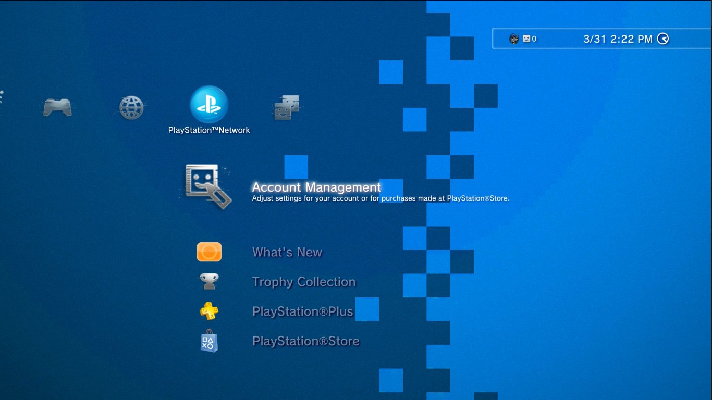
Task: Open the PlayStation Store shopping bag icon
Action: click(x=209, y=341)
